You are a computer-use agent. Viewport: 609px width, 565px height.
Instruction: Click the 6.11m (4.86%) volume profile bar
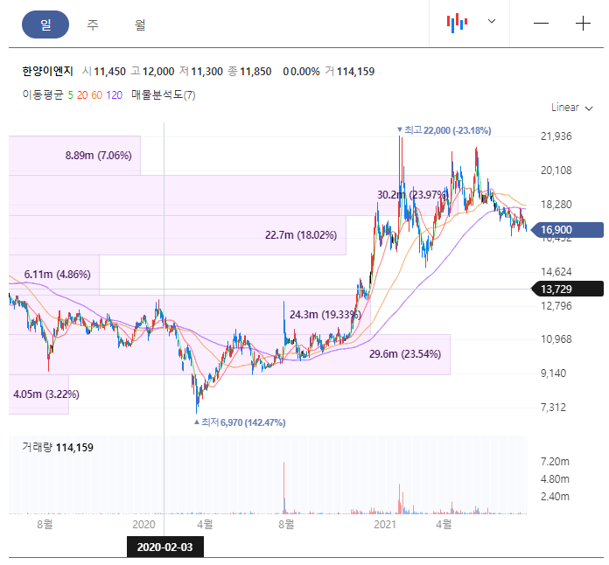53,275
